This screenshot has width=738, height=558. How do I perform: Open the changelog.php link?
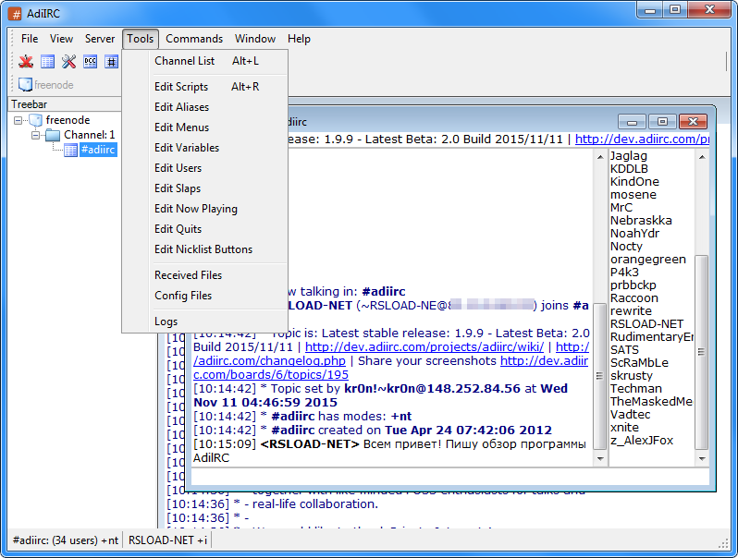click(x=269, y=361)
